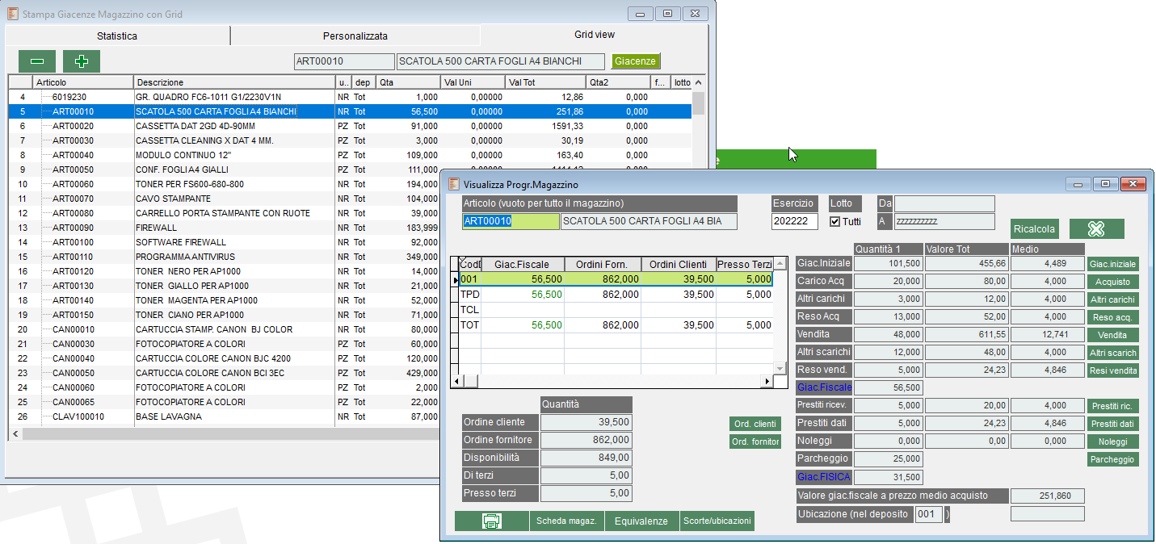The image size is (1156, 544).
Task: Click the Ricalcola button
Action: (1034, 228)
